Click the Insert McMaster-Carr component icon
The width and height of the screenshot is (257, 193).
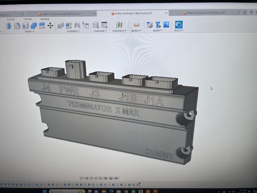click(x=158, y=25)
